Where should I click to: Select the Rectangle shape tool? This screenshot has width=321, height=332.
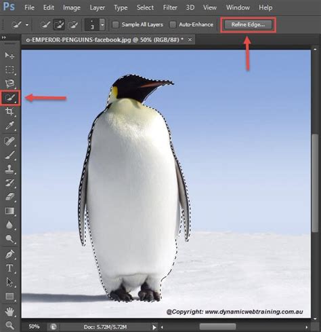click(x=9, y=296)
